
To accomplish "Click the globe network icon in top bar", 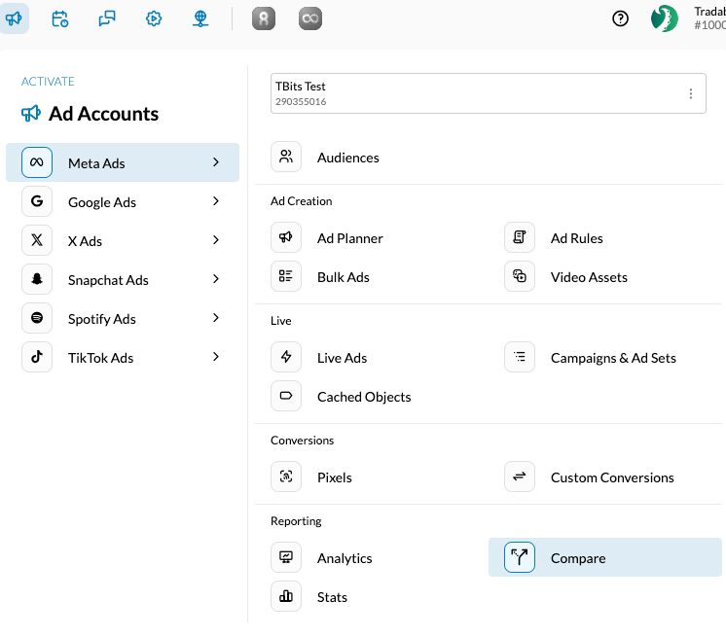I will pyautogui.click(x=200, y=18).
